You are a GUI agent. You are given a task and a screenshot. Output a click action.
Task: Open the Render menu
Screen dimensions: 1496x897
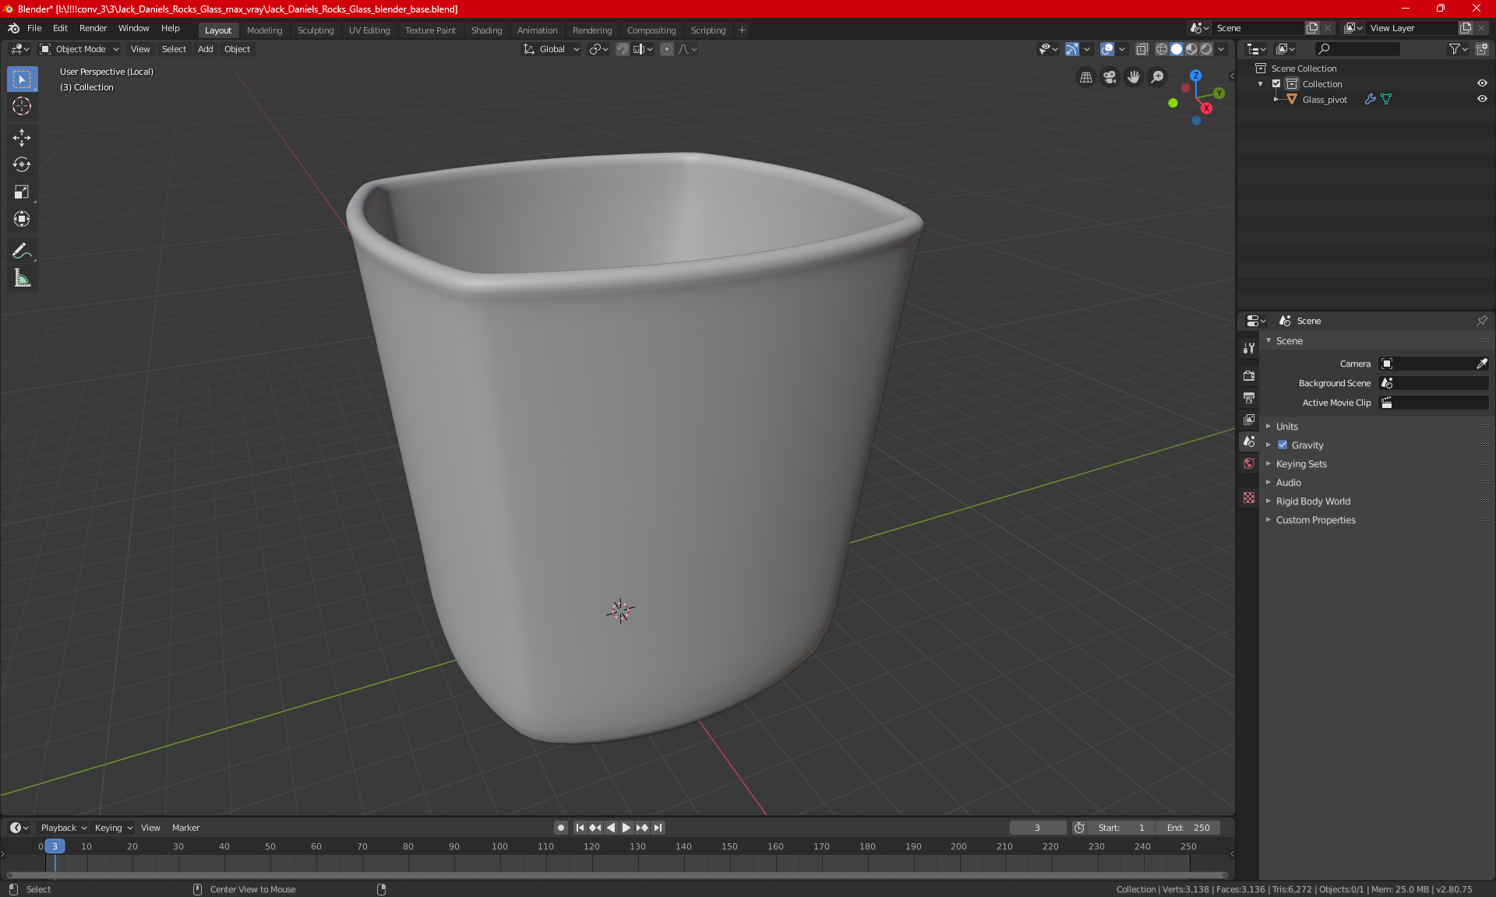(x=93, y=28)
